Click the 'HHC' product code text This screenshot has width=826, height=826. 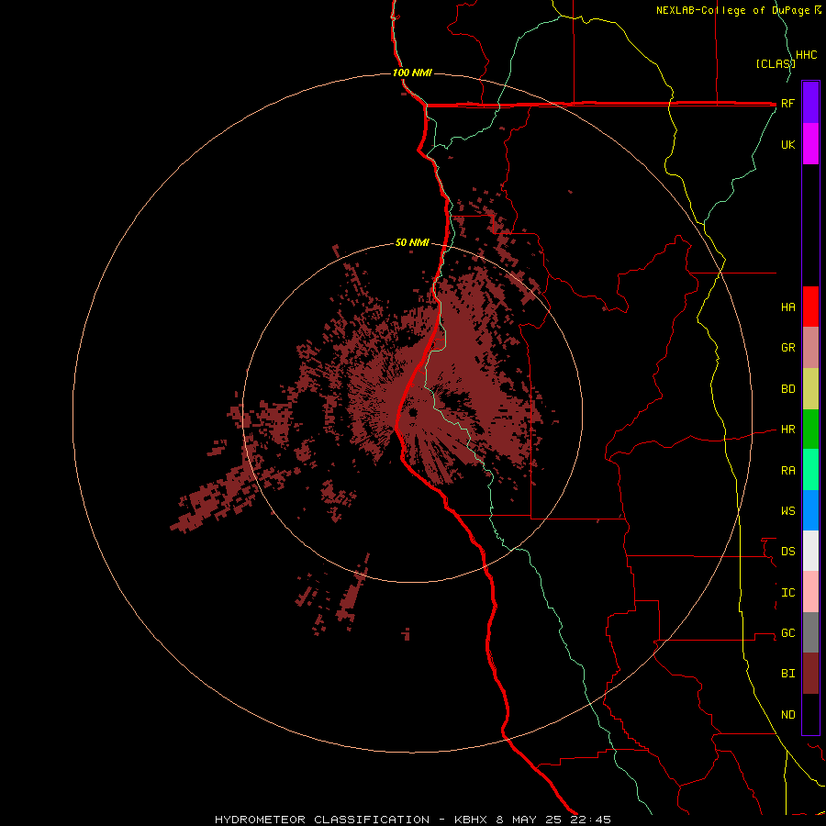pyautogui.click(x=806, y=55)
